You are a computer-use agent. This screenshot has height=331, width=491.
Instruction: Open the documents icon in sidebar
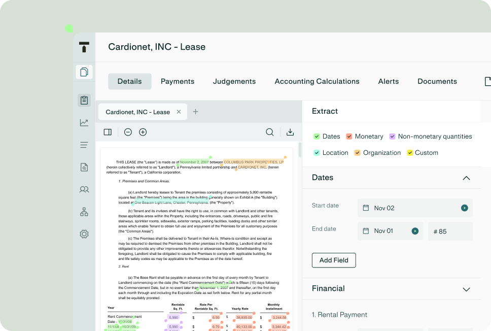pos(84,72)
